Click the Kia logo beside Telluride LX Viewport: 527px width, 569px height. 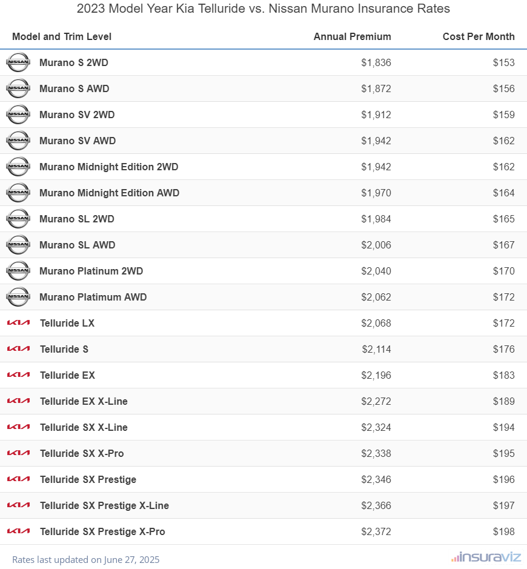tap(19, 323)
